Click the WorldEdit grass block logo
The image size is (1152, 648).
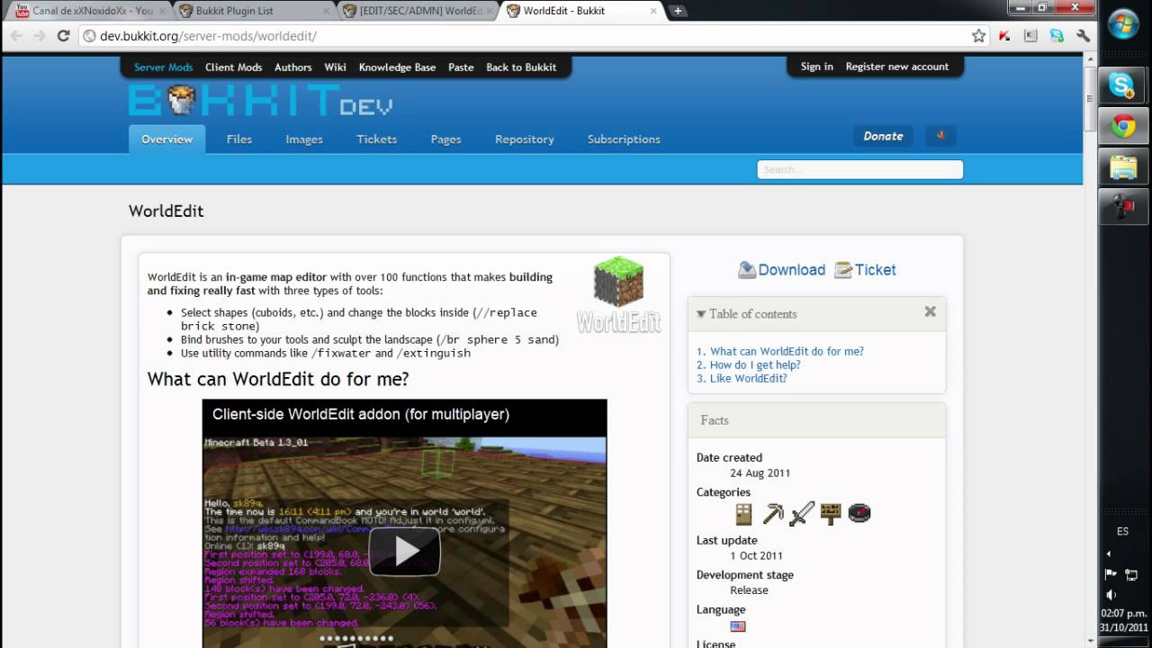[x=618, y=295]
